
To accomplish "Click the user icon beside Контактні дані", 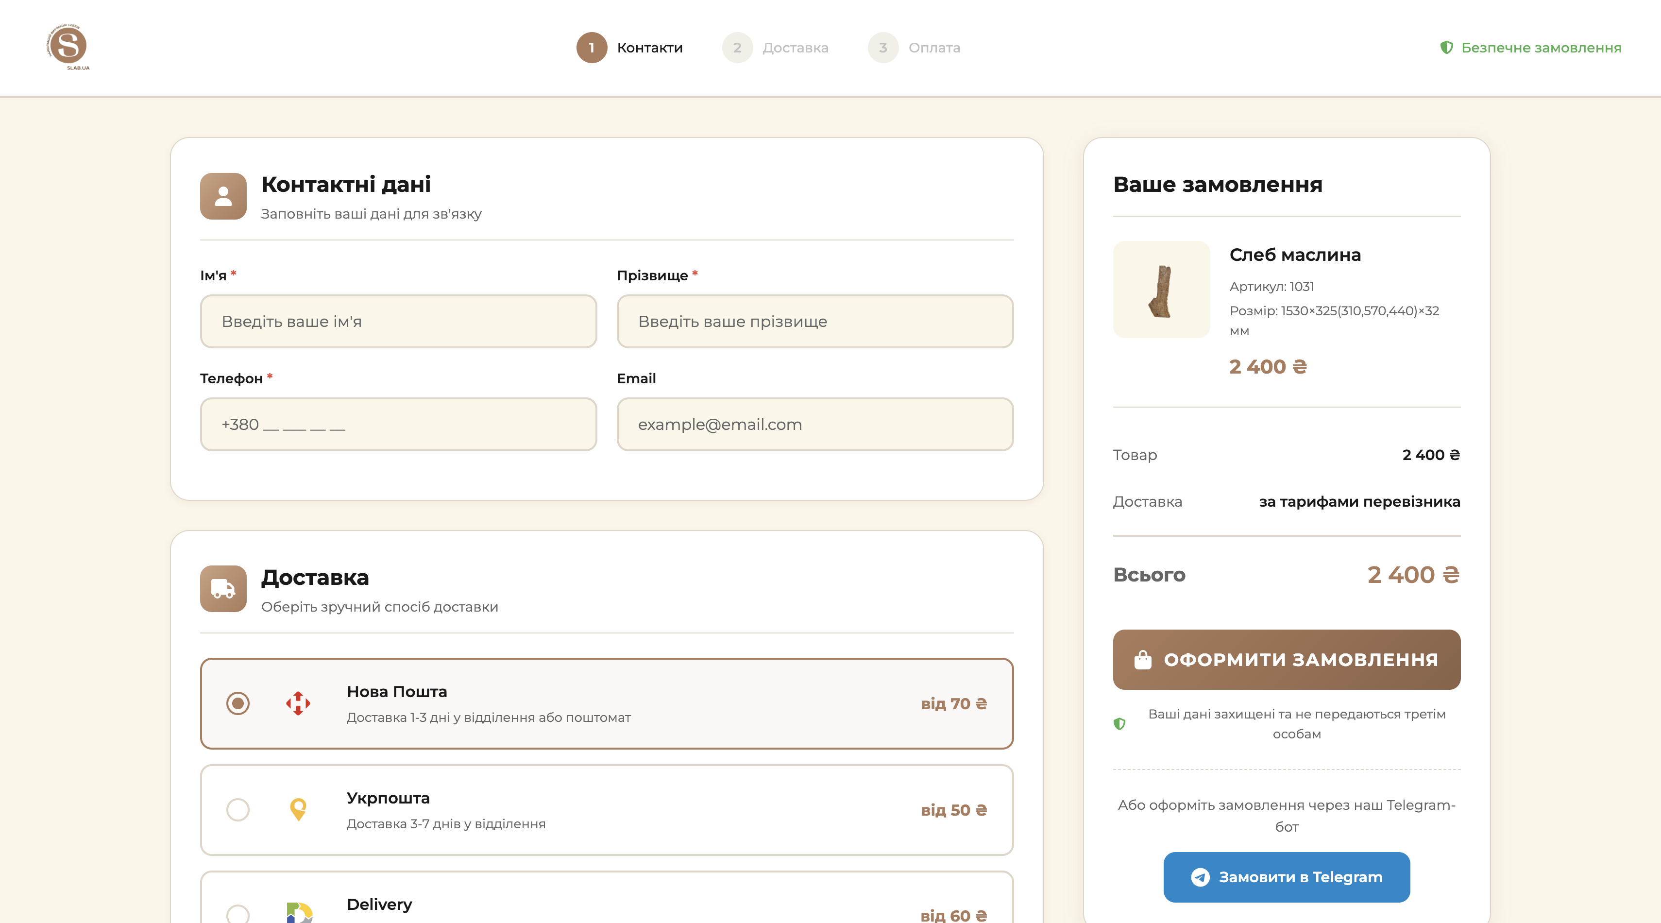I will [x=223, y=196].
